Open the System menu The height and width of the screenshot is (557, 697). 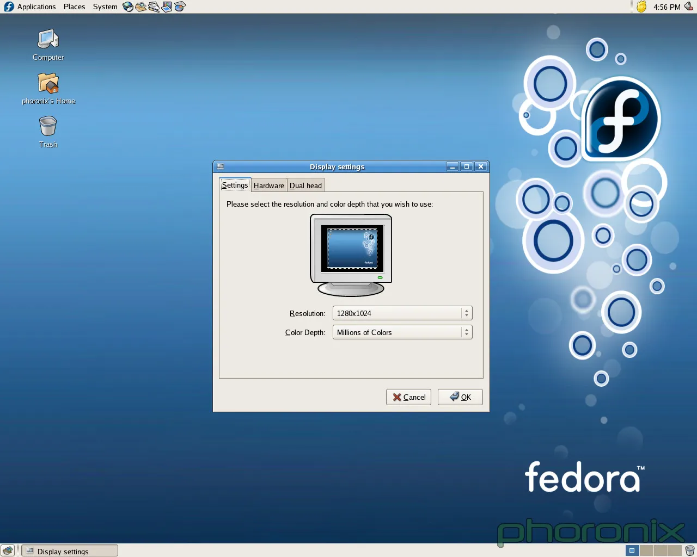[105, 7]
